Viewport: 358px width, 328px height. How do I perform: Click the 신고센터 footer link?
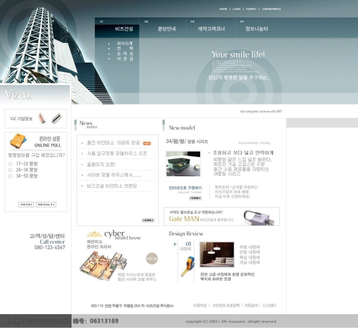click(269, 306)
